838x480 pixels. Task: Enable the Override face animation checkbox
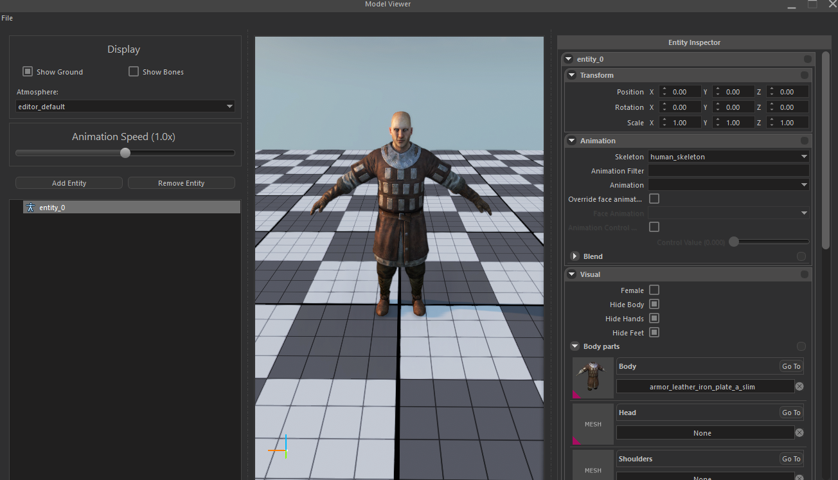click(x=654, y=199)
